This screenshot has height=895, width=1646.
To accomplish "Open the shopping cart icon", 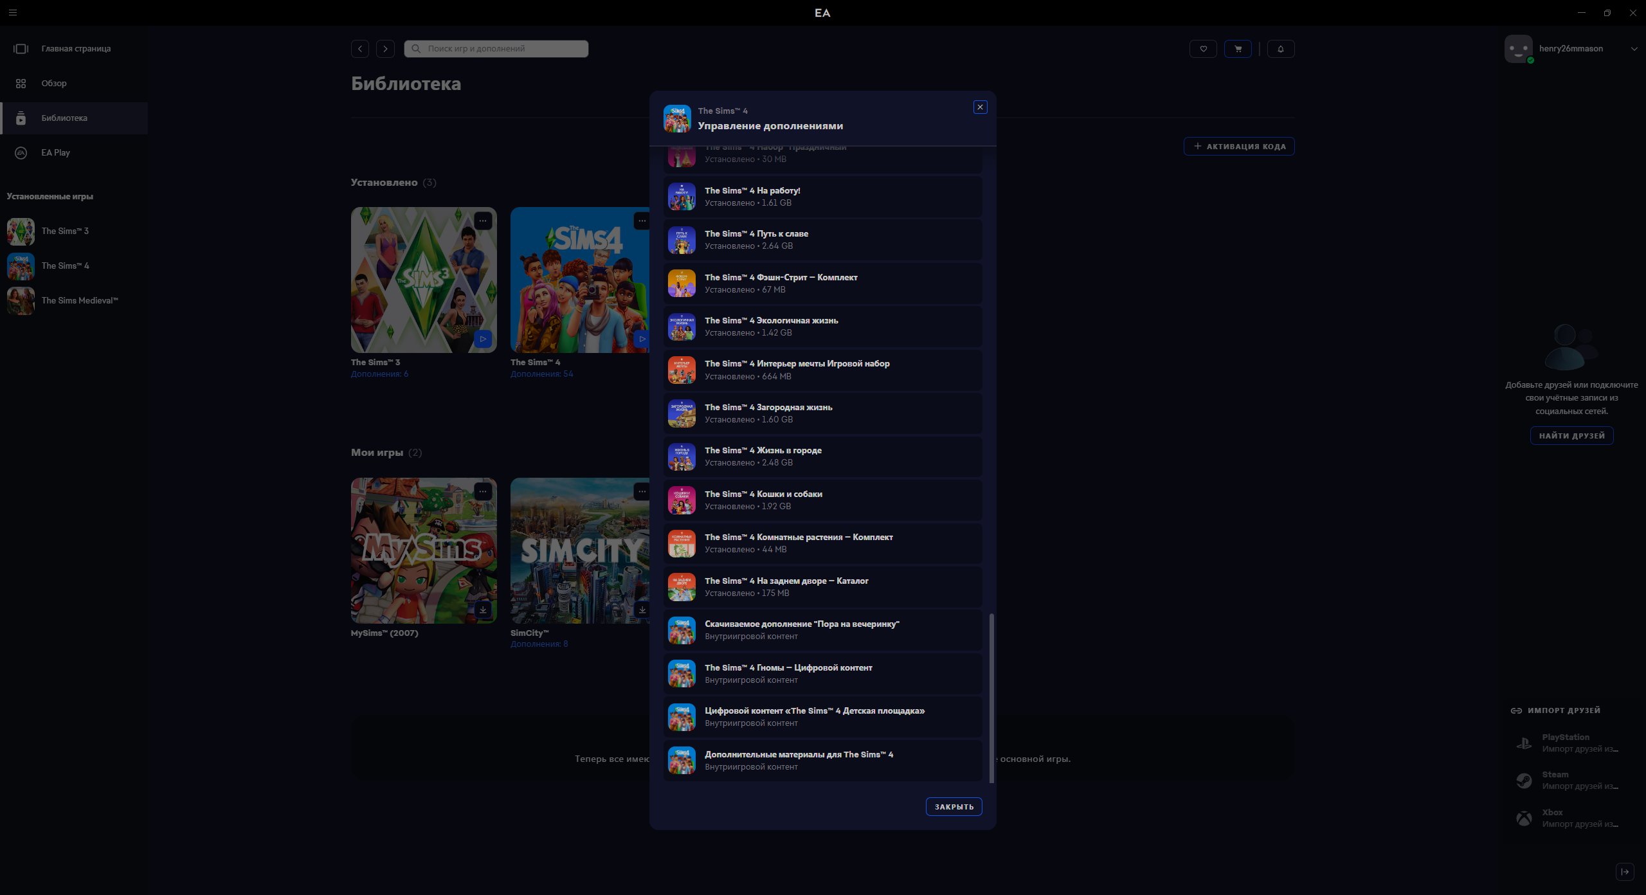I will (1238, 49).
